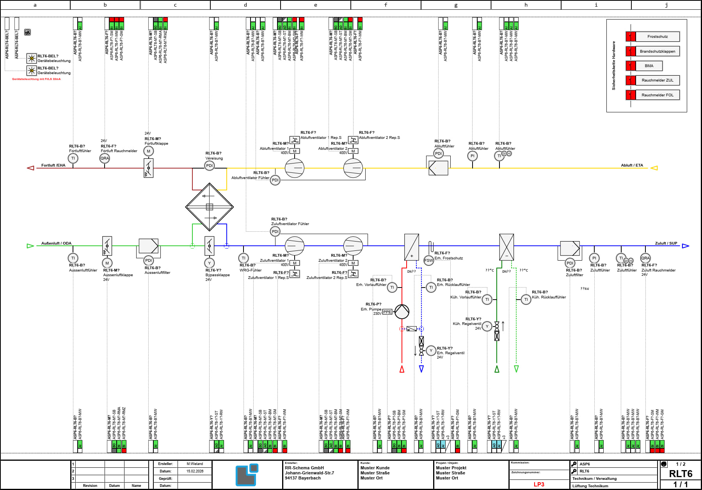The width and height of the screenshot is (702, 490).
Task: Click the FSW Frostschutz sensor circle
Action: pyautogui.click(x=428, y=260)
